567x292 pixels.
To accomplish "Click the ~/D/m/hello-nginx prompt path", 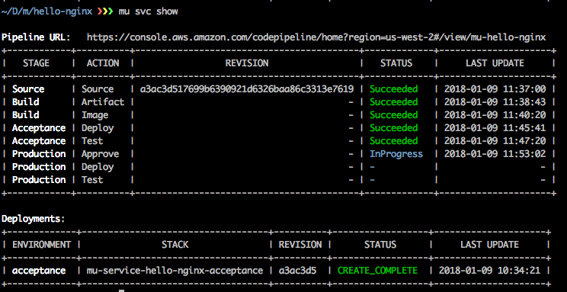I will 48,11.
